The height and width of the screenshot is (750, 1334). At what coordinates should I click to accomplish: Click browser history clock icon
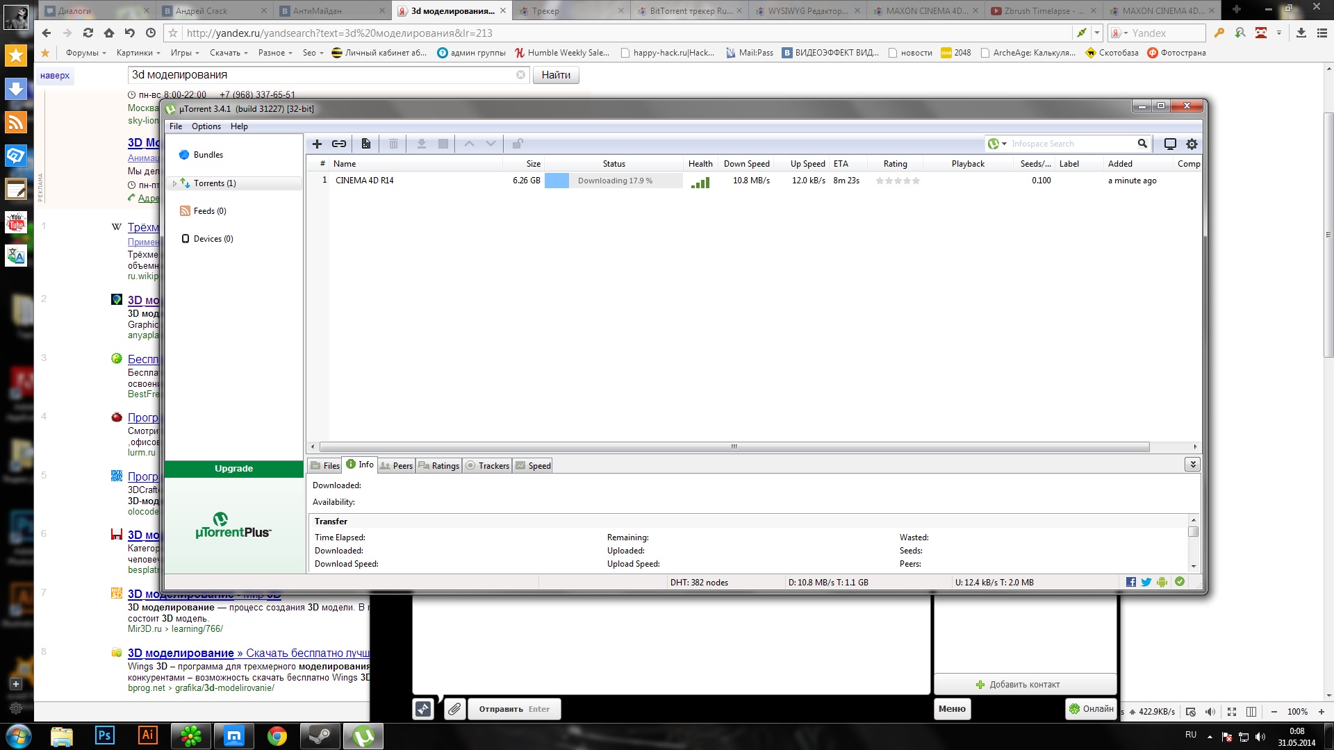(151, 33)
